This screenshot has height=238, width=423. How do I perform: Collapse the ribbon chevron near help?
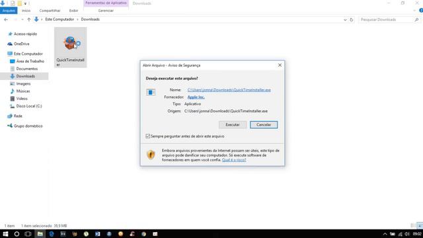[414, 11]
